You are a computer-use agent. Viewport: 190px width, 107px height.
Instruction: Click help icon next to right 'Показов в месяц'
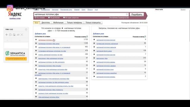(145, 36)
